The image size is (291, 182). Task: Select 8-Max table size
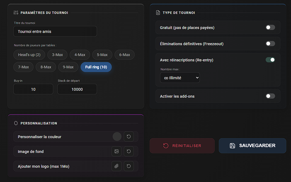point(46,67)
